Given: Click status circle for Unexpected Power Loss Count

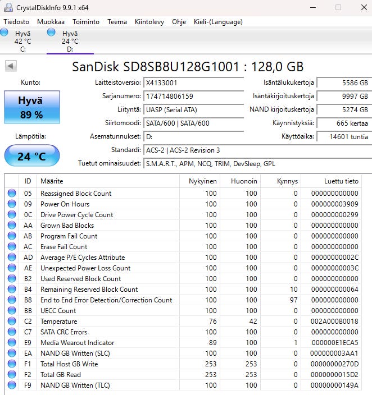Looking at the screenshot, I should [x=12, y=268].
